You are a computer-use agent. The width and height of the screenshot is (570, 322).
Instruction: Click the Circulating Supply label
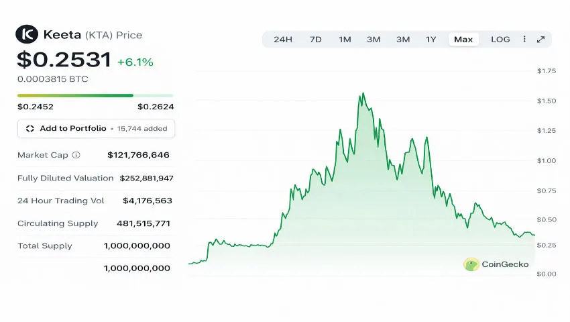[x=58, y=223]
